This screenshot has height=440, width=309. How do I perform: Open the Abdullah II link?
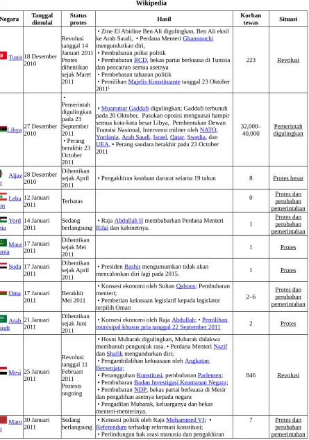(128, 221)
